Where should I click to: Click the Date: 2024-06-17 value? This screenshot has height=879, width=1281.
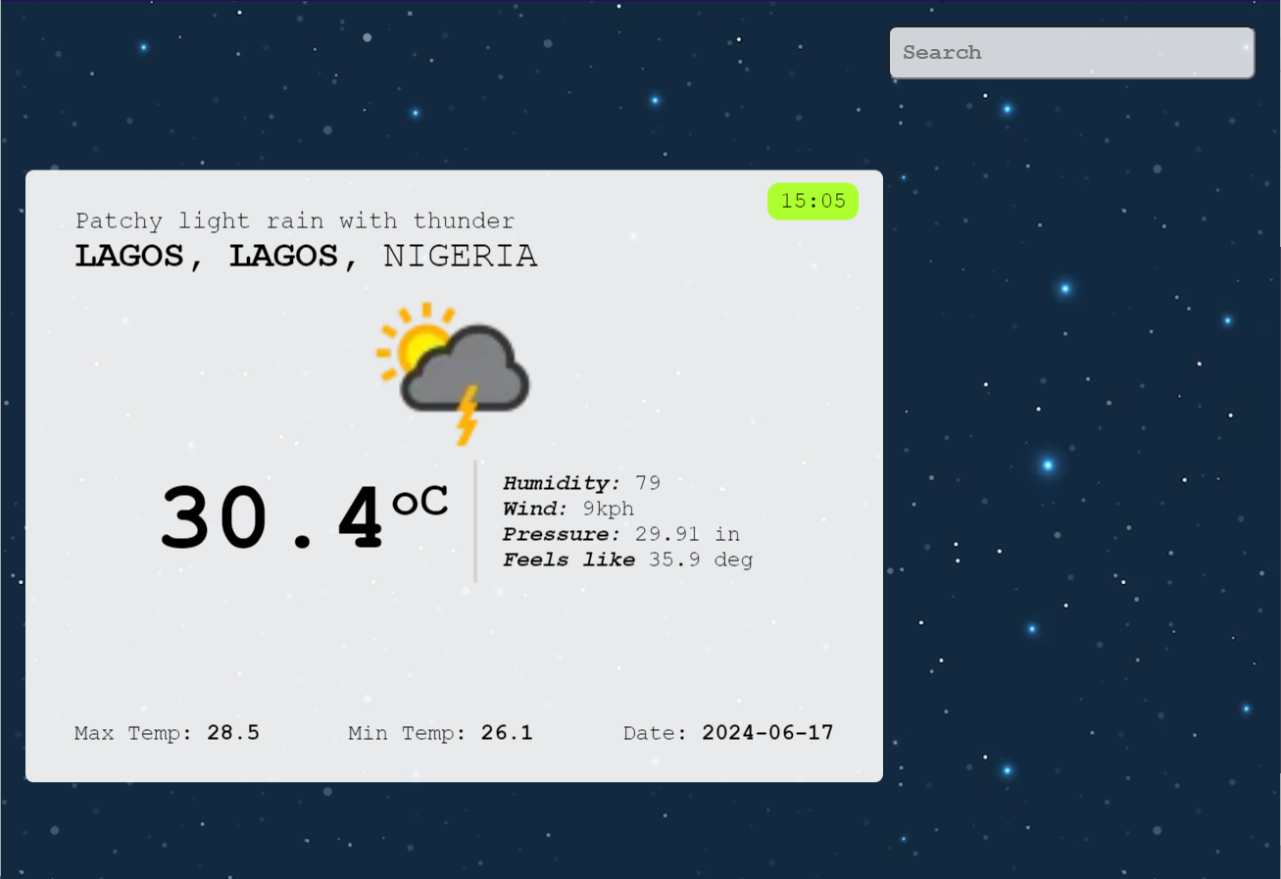[728, 733]
